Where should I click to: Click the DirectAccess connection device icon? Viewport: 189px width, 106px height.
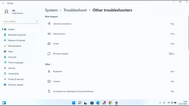(49, 91)
